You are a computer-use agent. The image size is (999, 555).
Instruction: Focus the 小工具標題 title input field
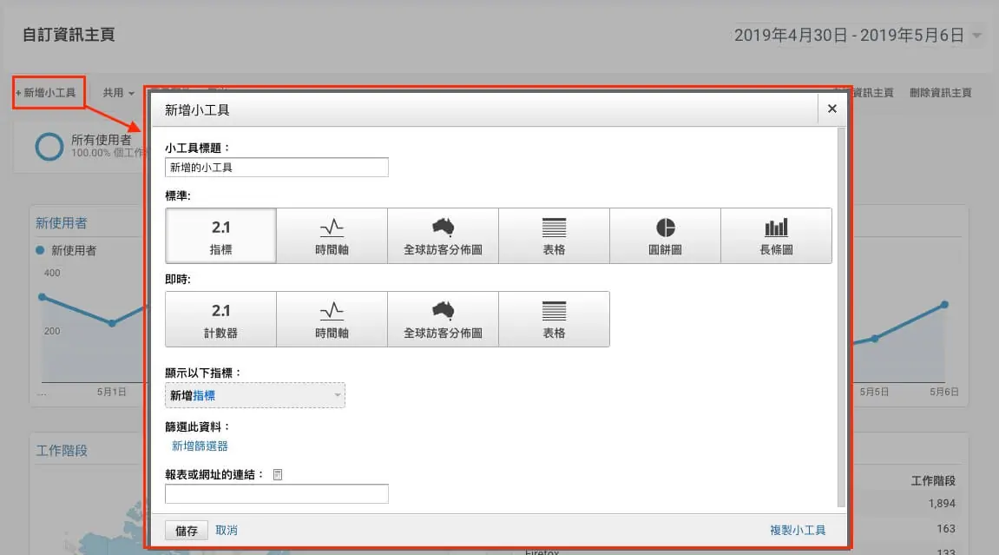click(277, 167)
